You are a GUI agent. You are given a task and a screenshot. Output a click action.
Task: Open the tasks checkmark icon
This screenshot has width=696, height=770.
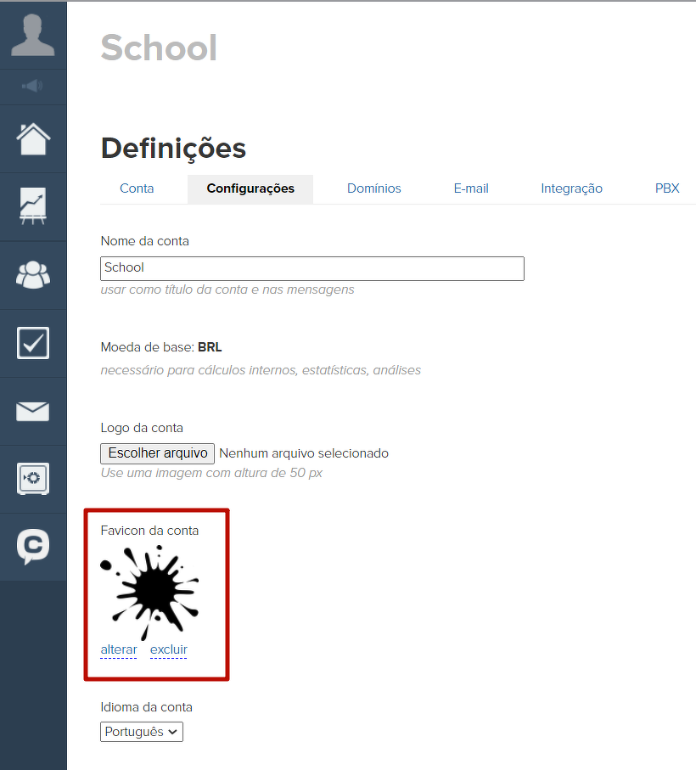coord(33,343)
